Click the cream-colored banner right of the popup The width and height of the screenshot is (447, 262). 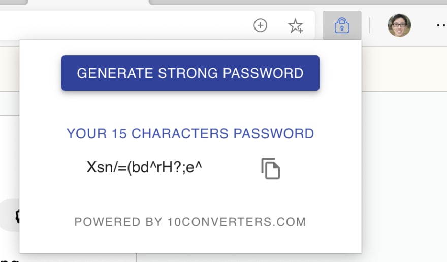pyautogui.click(x=404, y=69)
